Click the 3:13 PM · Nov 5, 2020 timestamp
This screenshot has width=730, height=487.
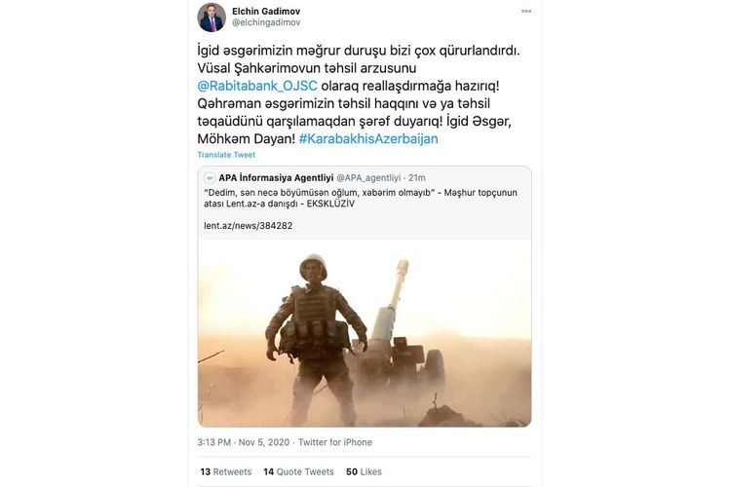(x=244, y=442)
